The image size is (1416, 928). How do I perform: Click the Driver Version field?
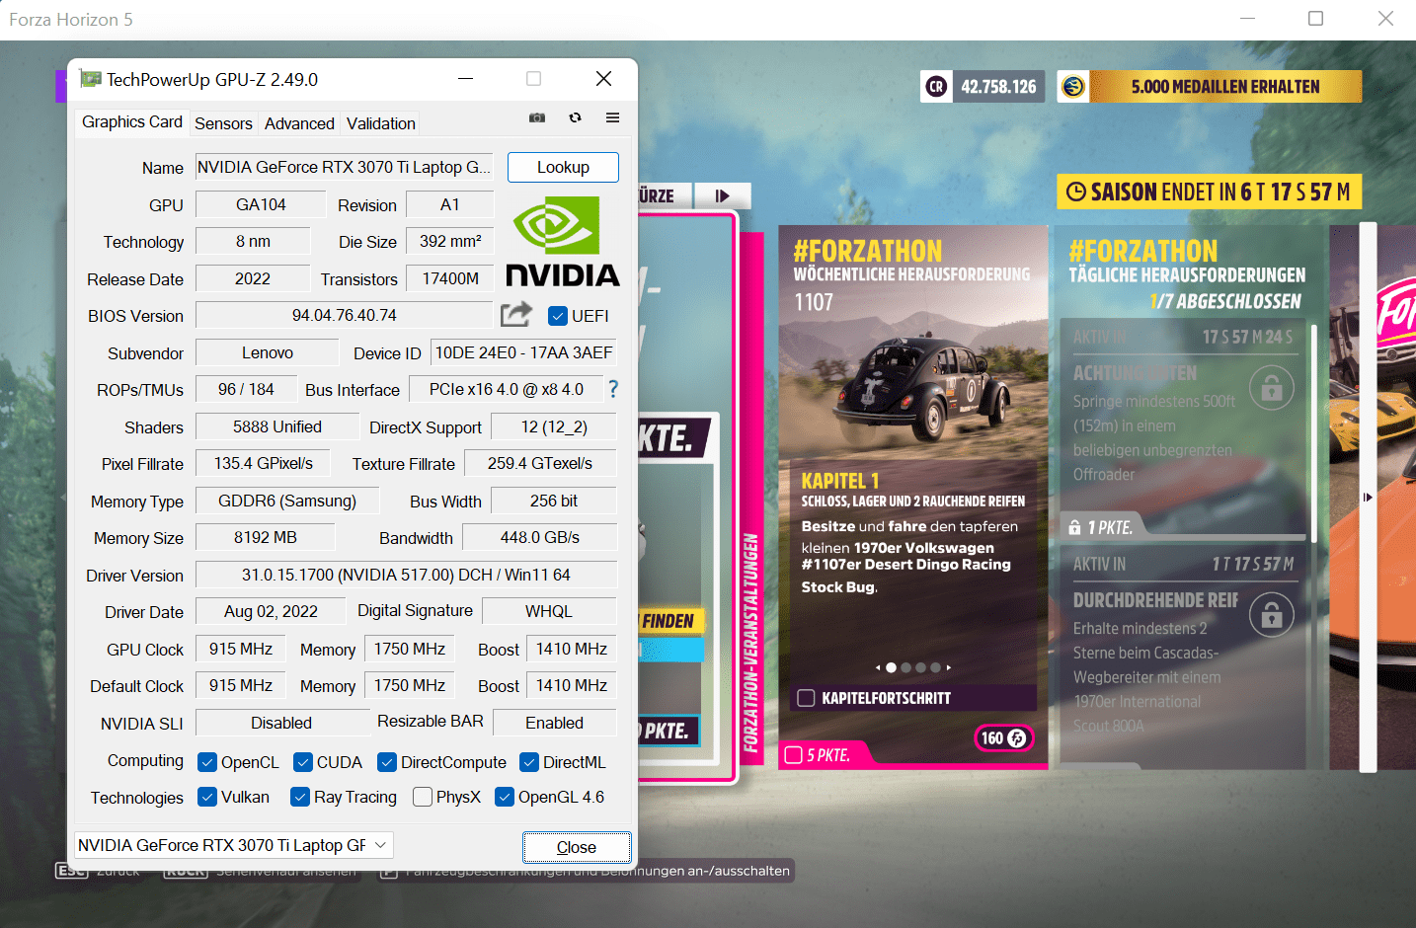coord(406,575)
